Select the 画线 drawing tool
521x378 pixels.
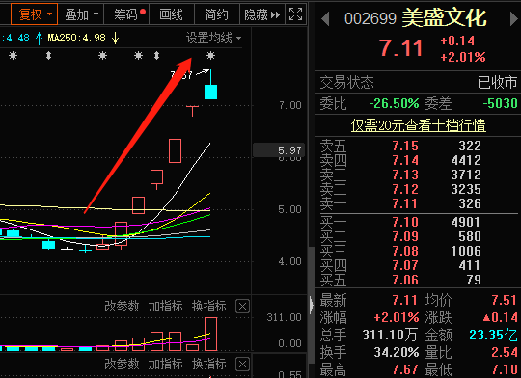[x=171, y=14]
